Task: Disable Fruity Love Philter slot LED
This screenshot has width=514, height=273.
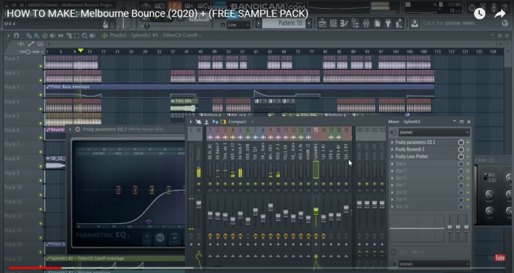Action: pos(468,156)
